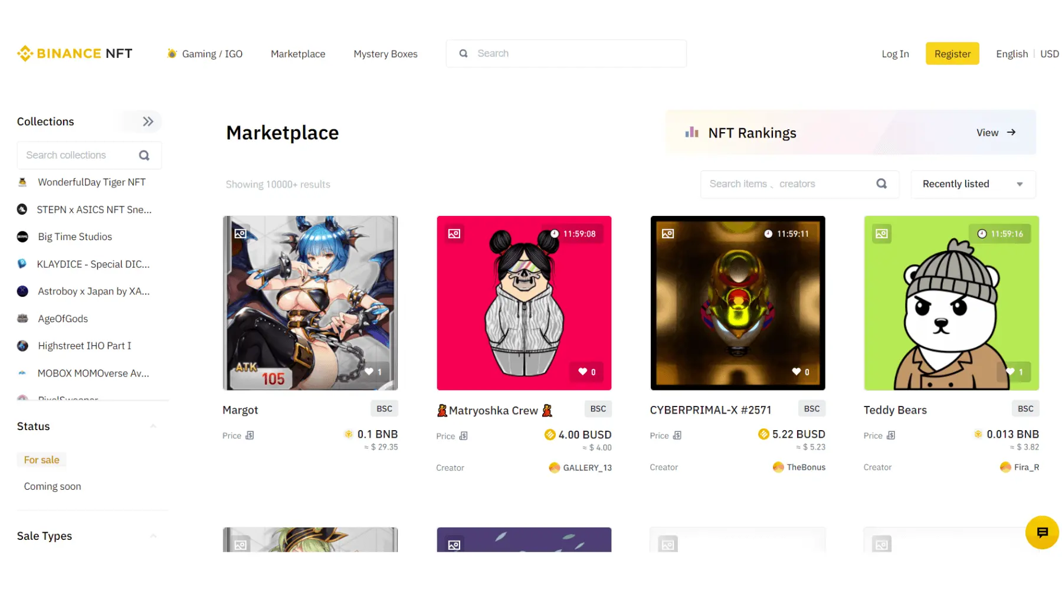
Task: Collapse the Status filter section
Action: point(153,426)
